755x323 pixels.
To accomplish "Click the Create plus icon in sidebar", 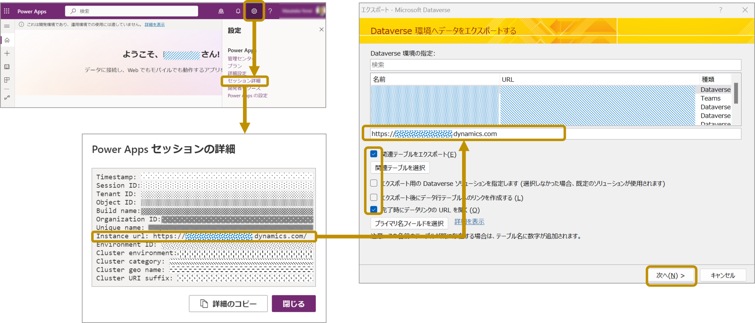I will (x=7, y=53).
